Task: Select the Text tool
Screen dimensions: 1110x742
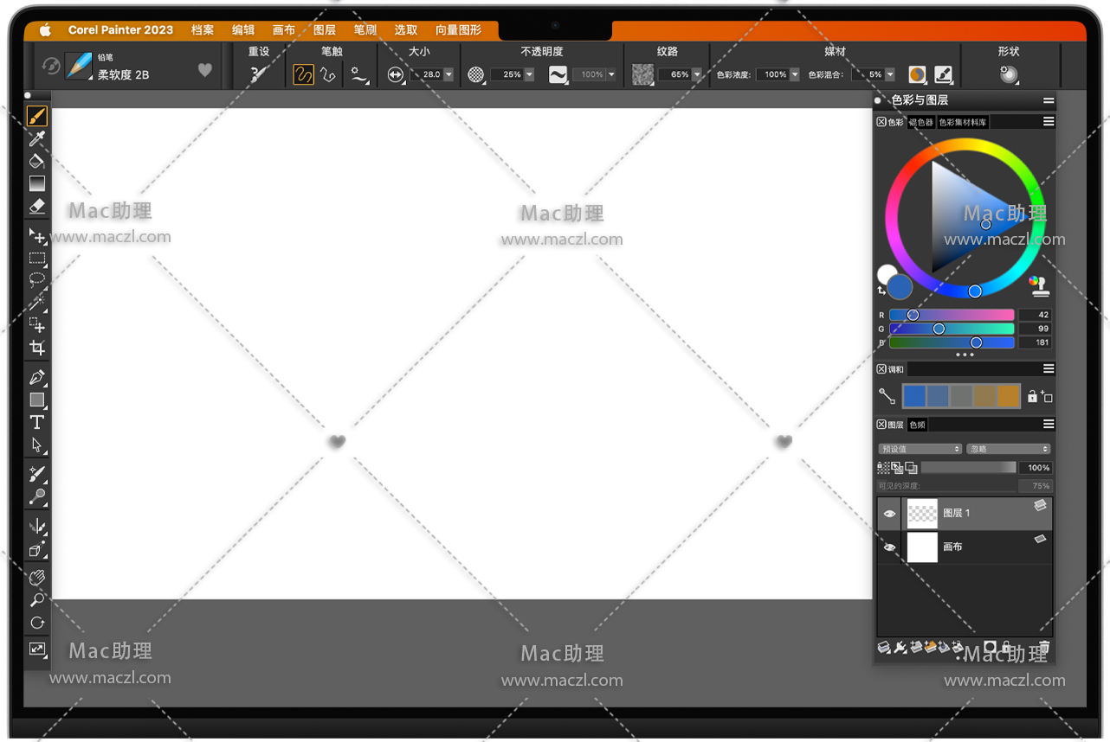Action: point(36,422)
